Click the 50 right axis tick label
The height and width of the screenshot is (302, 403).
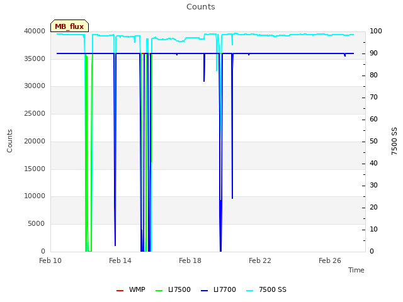tap(373, 141)
